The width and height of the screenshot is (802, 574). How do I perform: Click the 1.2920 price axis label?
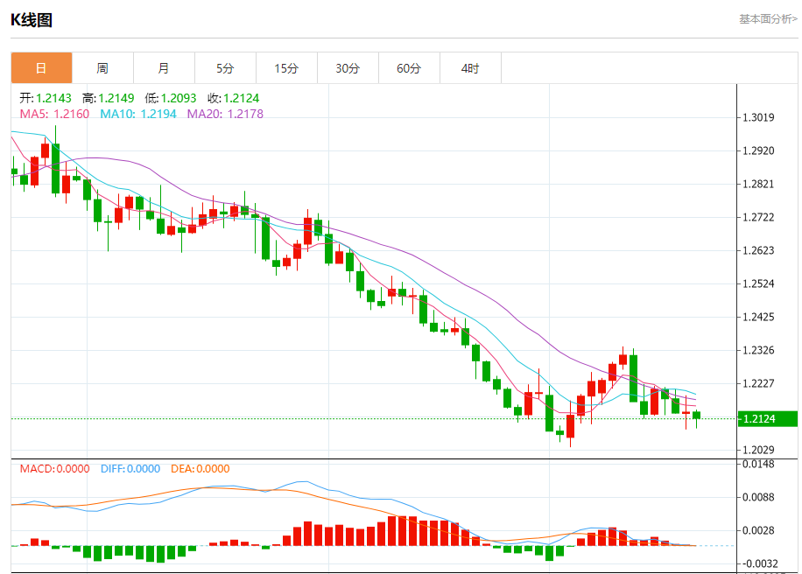758,150
